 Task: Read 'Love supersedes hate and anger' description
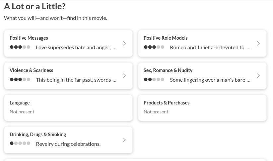73,47
